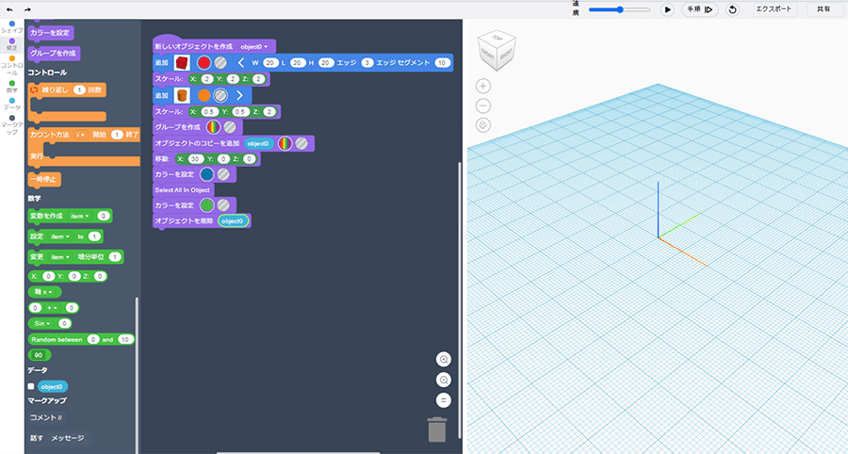
Task: Pick the green color in the second workspace カラーを設定 block
Action: coord(207,205)
